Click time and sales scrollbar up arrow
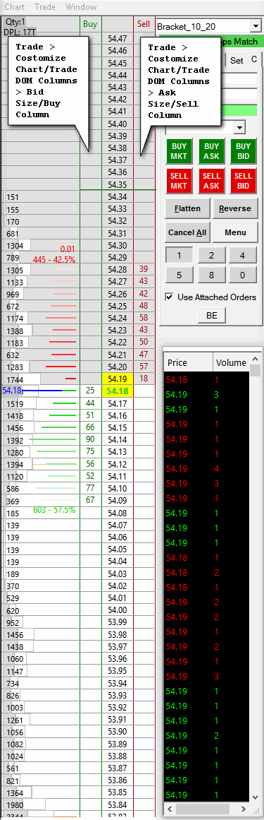264x820 pixels. coord(255,359)
